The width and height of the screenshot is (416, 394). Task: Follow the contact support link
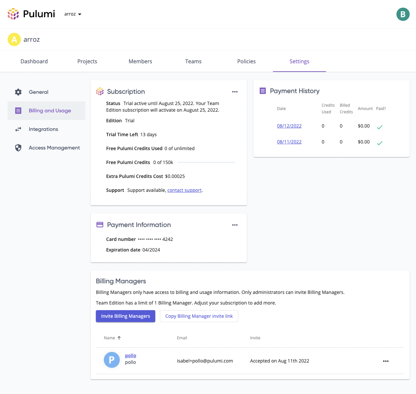(x=184, y=190)
